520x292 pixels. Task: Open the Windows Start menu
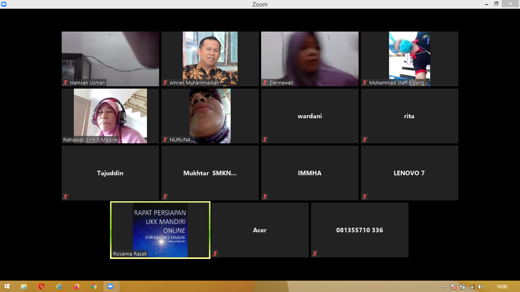coord(7,286)
